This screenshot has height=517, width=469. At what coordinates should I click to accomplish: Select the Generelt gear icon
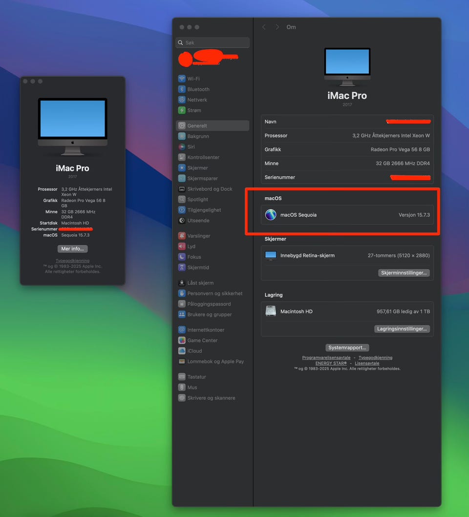pos(182,125)
